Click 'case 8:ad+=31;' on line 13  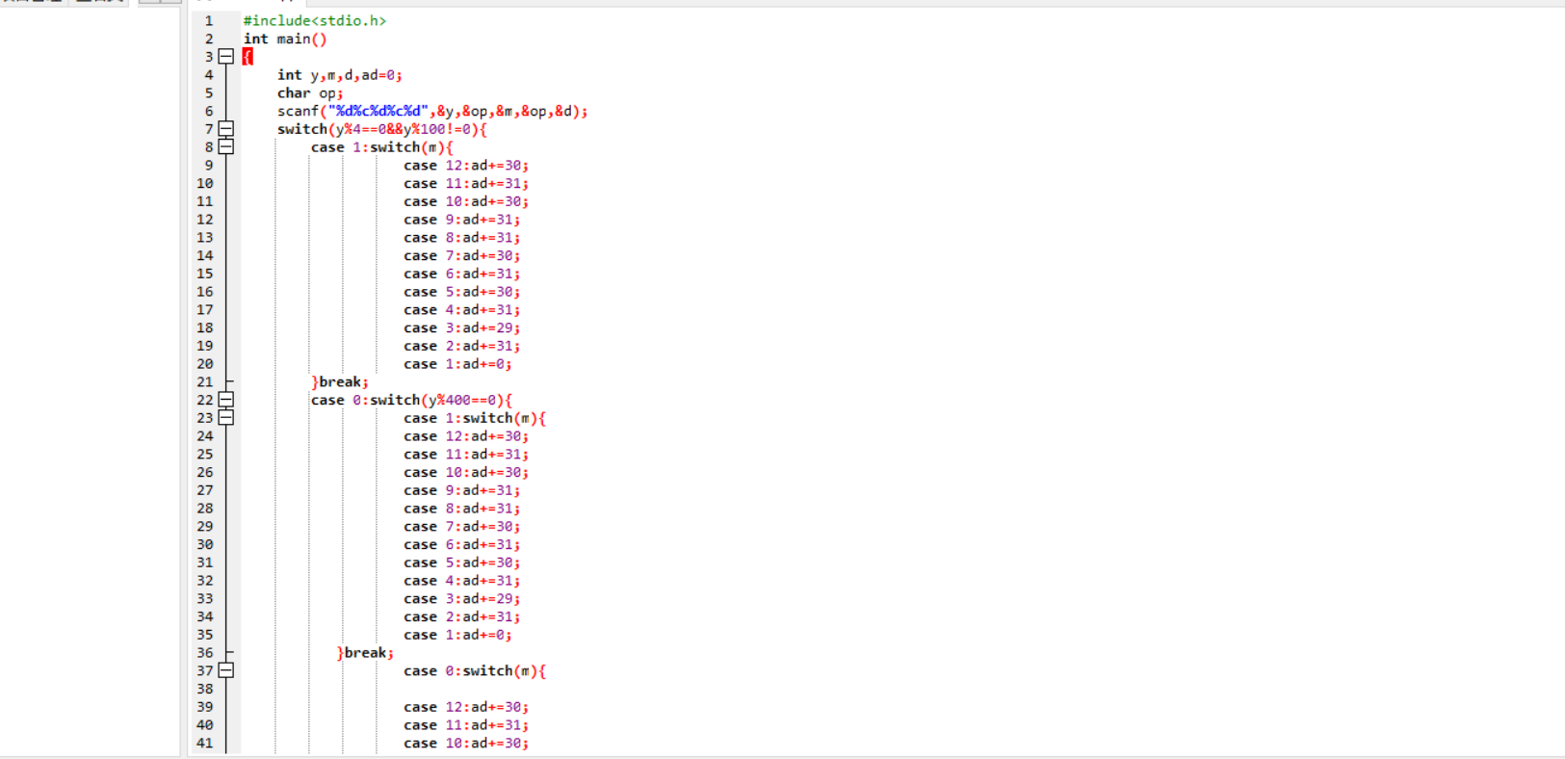click(462, 238)
